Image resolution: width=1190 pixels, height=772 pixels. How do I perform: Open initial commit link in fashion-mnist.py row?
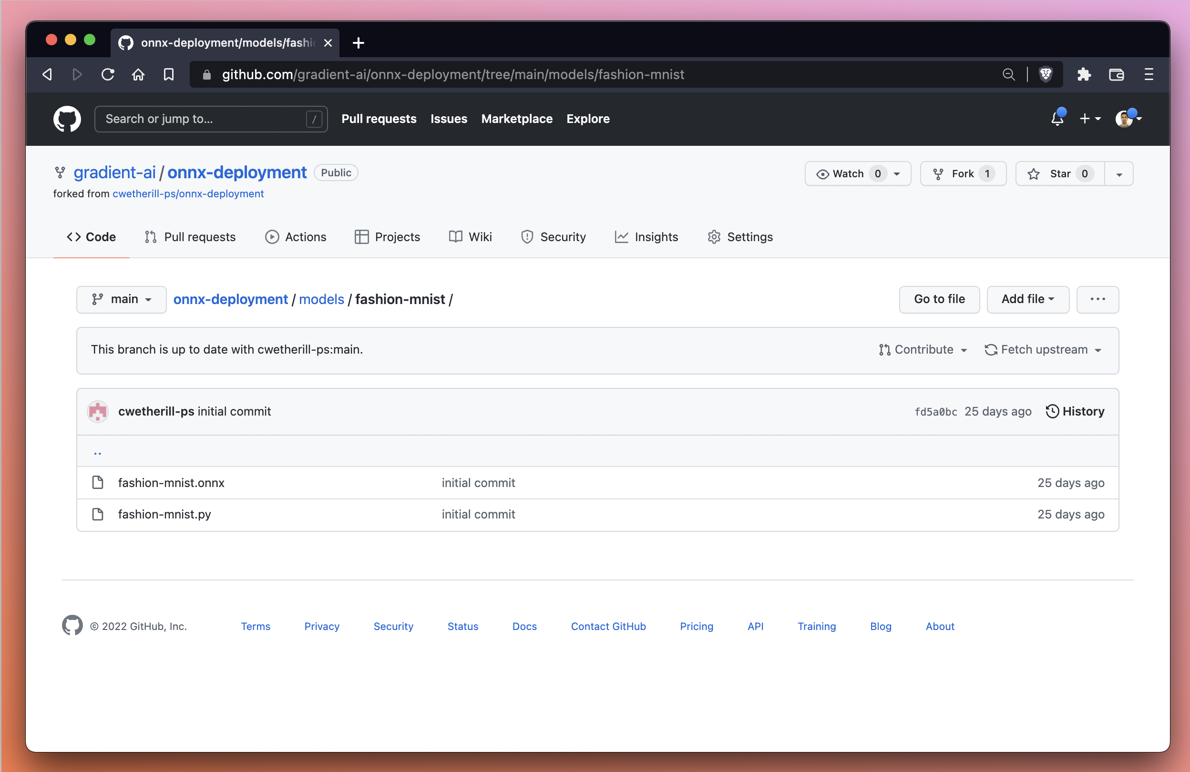478,514
